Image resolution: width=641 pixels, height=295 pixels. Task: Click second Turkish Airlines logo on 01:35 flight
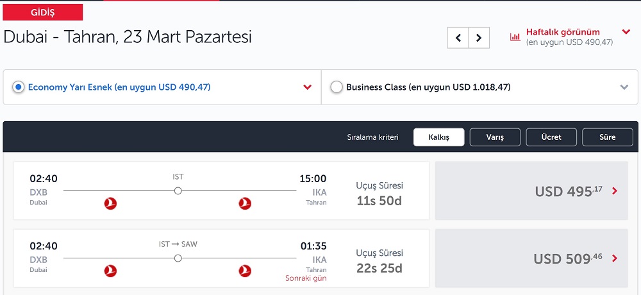pyautogui.click(x=245, y=271)
